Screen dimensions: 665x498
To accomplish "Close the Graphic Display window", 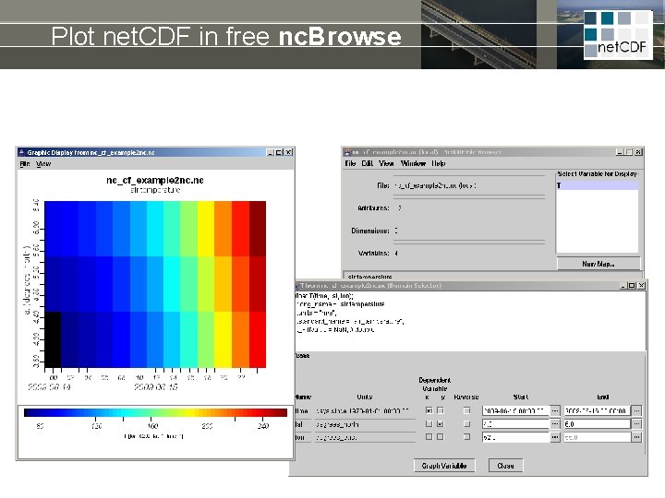I will click(x=288, y=152).
